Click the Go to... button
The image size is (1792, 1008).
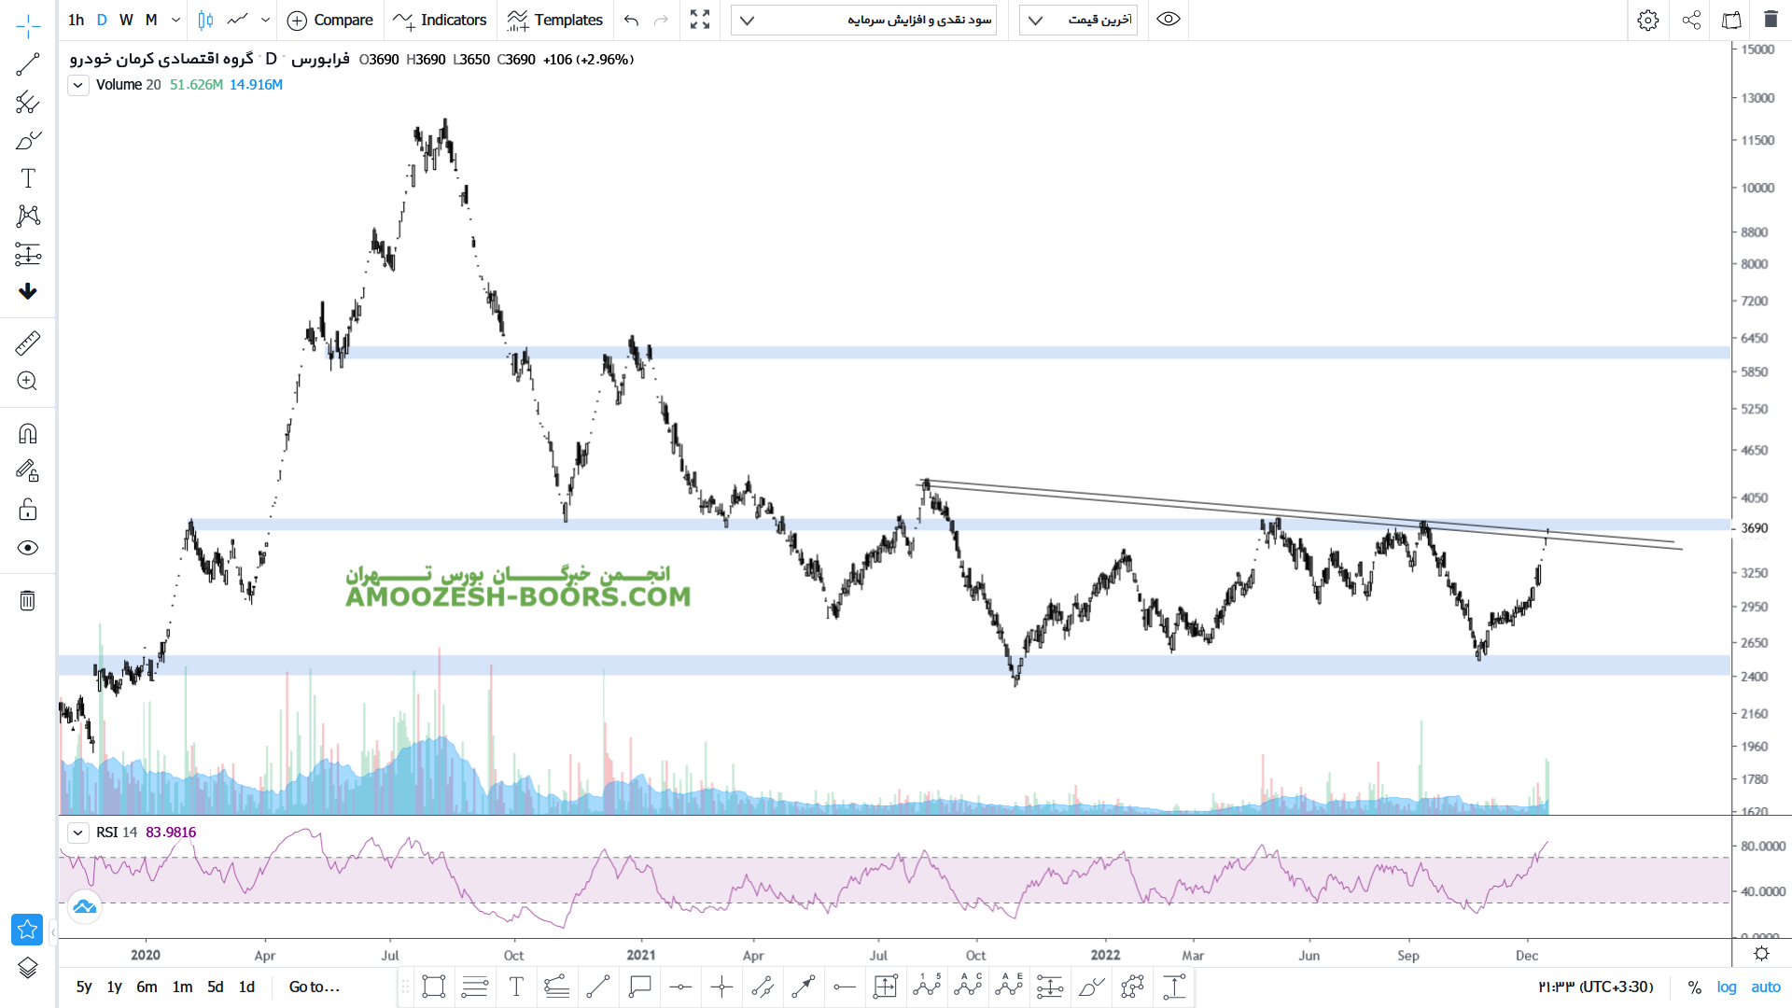314,987
